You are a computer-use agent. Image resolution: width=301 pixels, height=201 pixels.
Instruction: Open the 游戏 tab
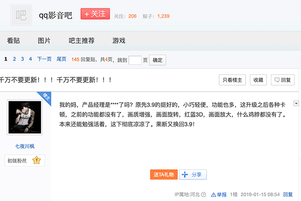[119, 41]
